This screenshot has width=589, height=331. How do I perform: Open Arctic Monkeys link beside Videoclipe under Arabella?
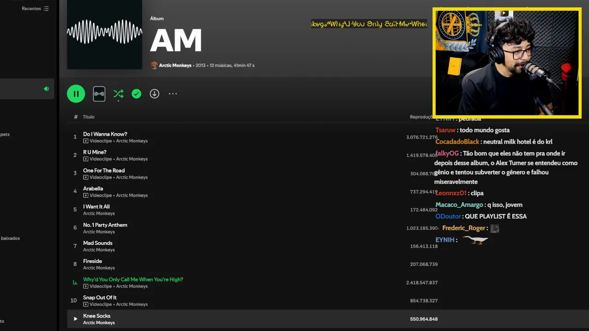coord(132,195)
